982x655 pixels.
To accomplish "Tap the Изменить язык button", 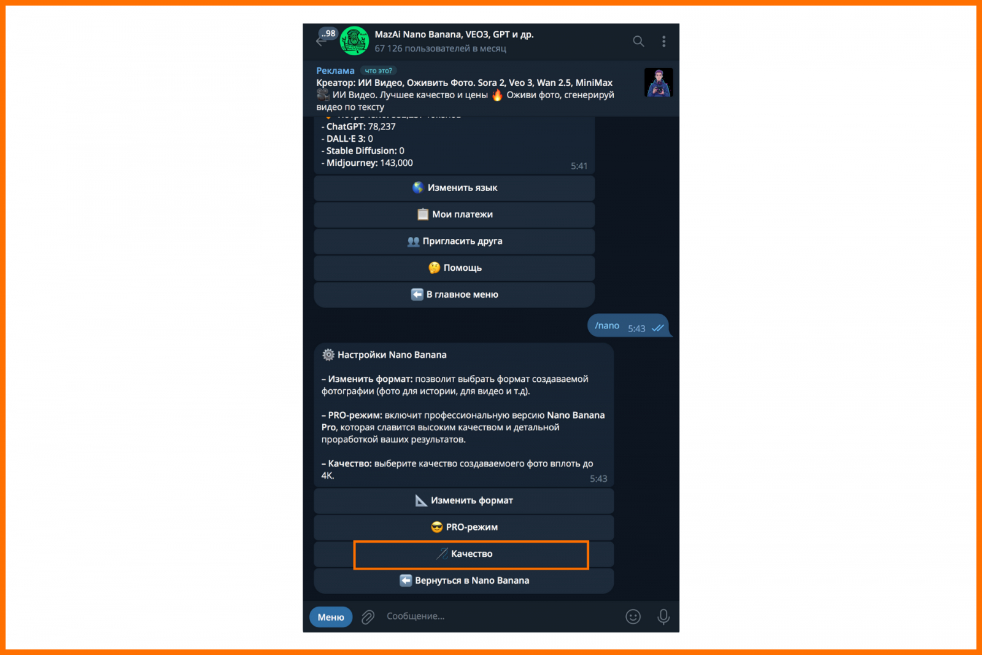I will 454,188.
